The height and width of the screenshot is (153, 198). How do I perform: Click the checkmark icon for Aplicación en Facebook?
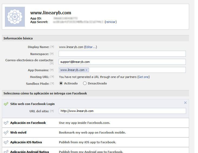click(x=6, y=123)
